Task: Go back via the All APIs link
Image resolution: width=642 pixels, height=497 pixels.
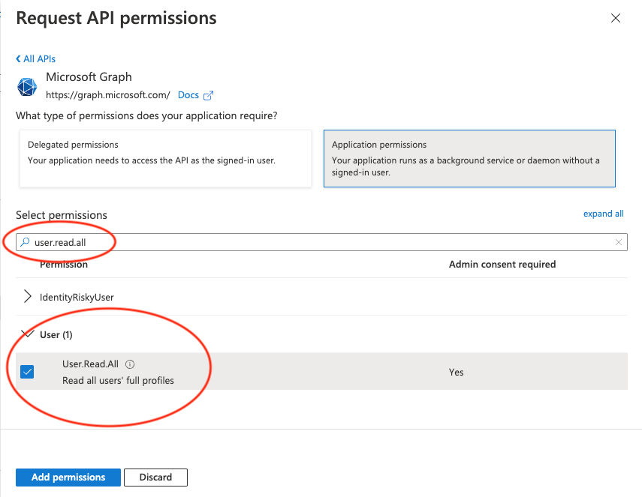Action: pyautogui.click(x=35, y=58)
